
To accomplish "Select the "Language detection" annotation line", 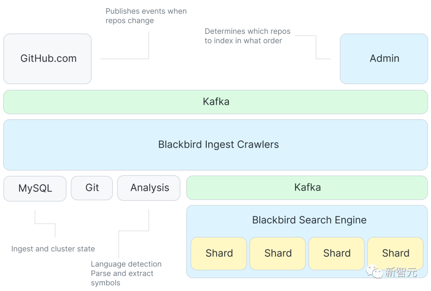I will tap(126, 264).
